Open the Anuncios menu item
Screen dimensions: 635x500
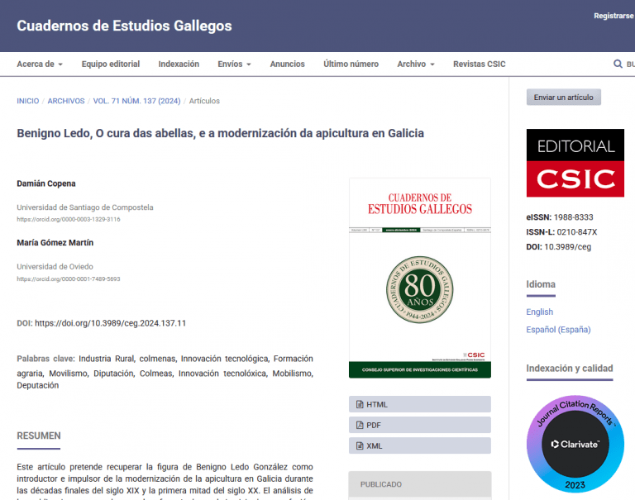[287, 64]
